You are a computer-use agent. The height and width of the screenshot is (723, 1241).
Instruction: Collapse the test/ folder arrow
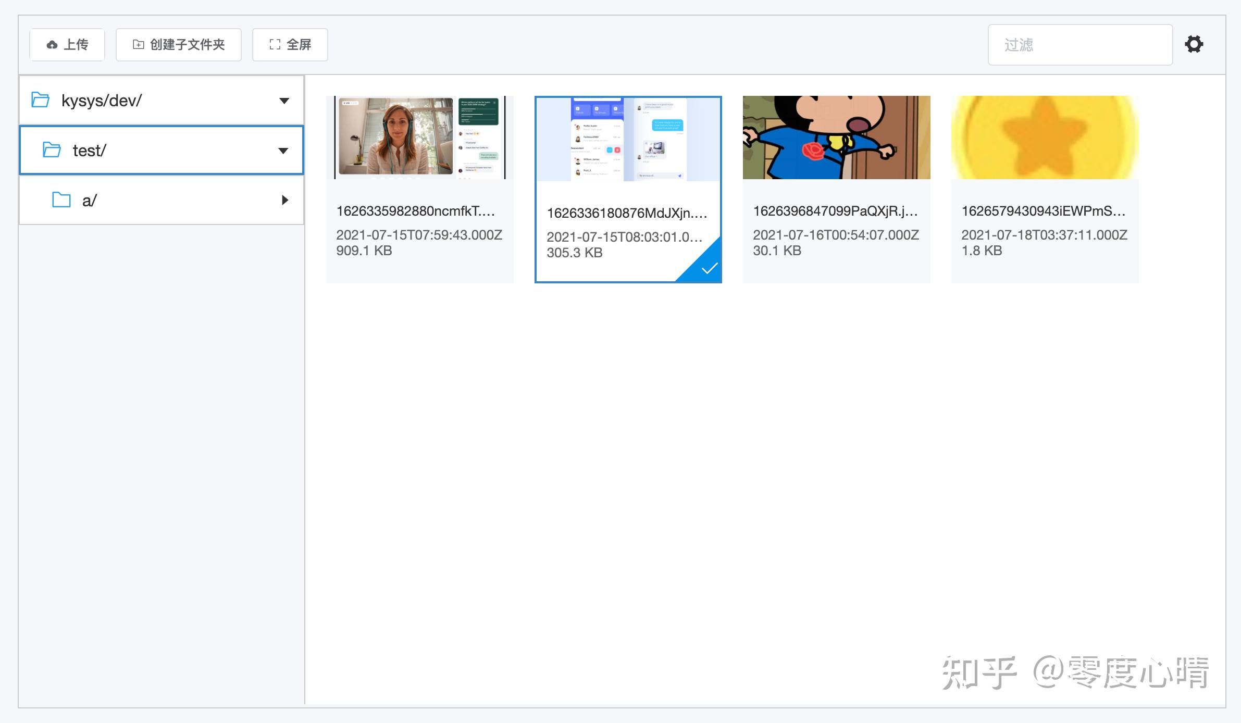283,151
